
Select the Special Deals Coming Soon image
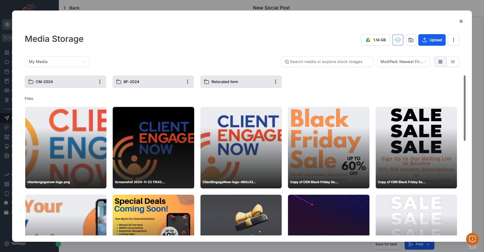[153, 215]
